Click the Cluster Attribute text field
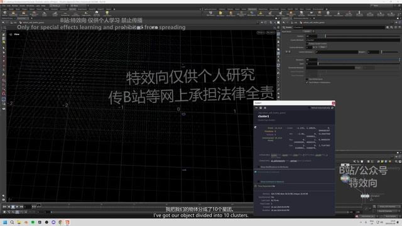Screen dimensions: 402x226 [353, 40]
